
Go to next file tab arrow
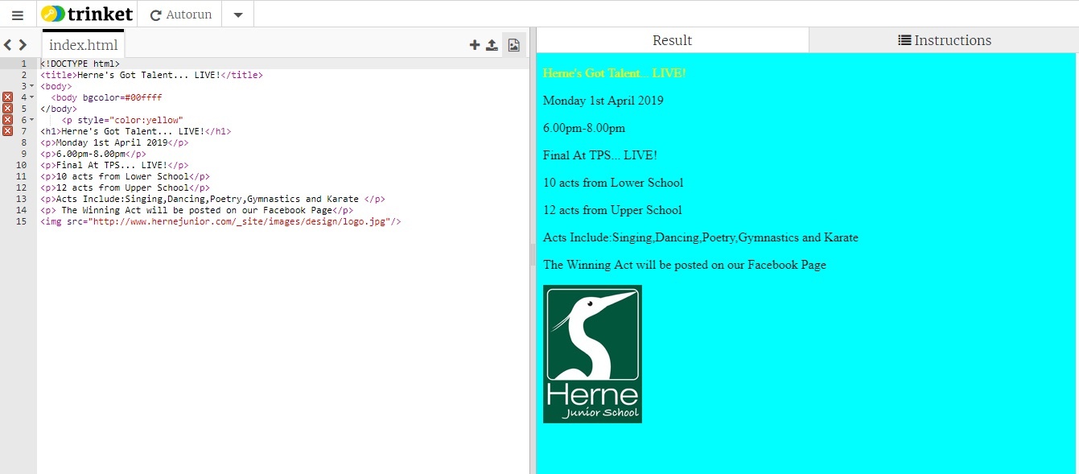point(23,45)
